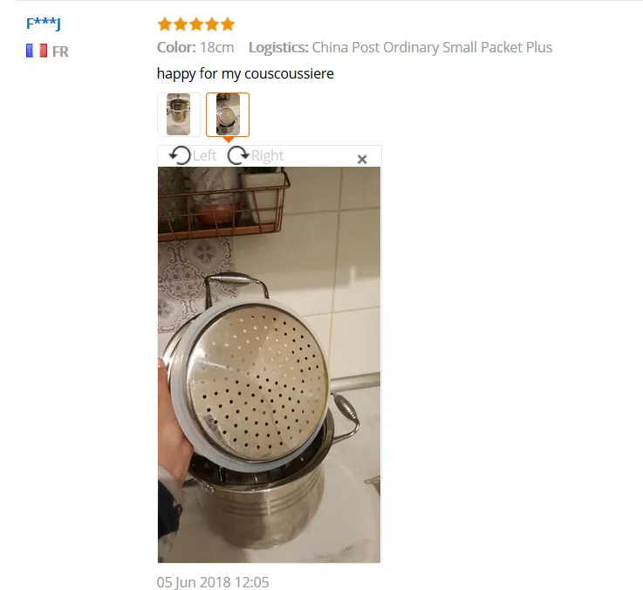
Task: Open the first review thumbnail of the pot
Action: click(178, 114)
